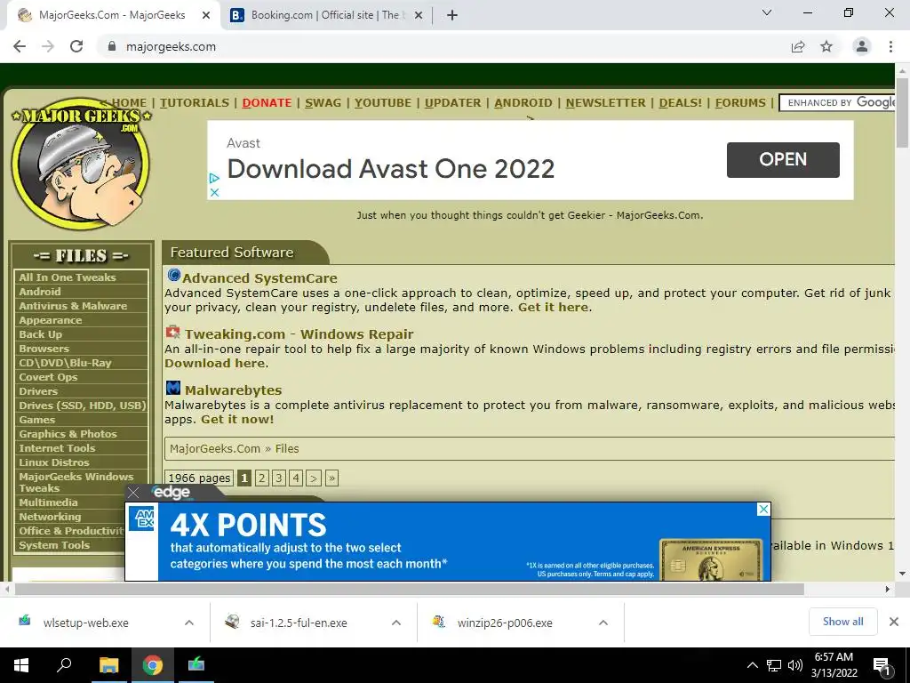This screenshot has height=683, width=910.
Task: Click the MajorGeeks logo
Action: coord(81,163)
